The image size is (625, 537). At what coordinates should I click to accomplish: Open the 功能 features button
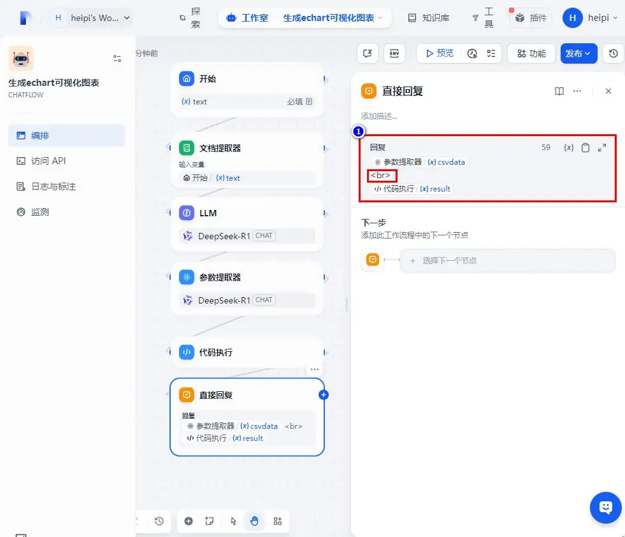tap(531, 53)
